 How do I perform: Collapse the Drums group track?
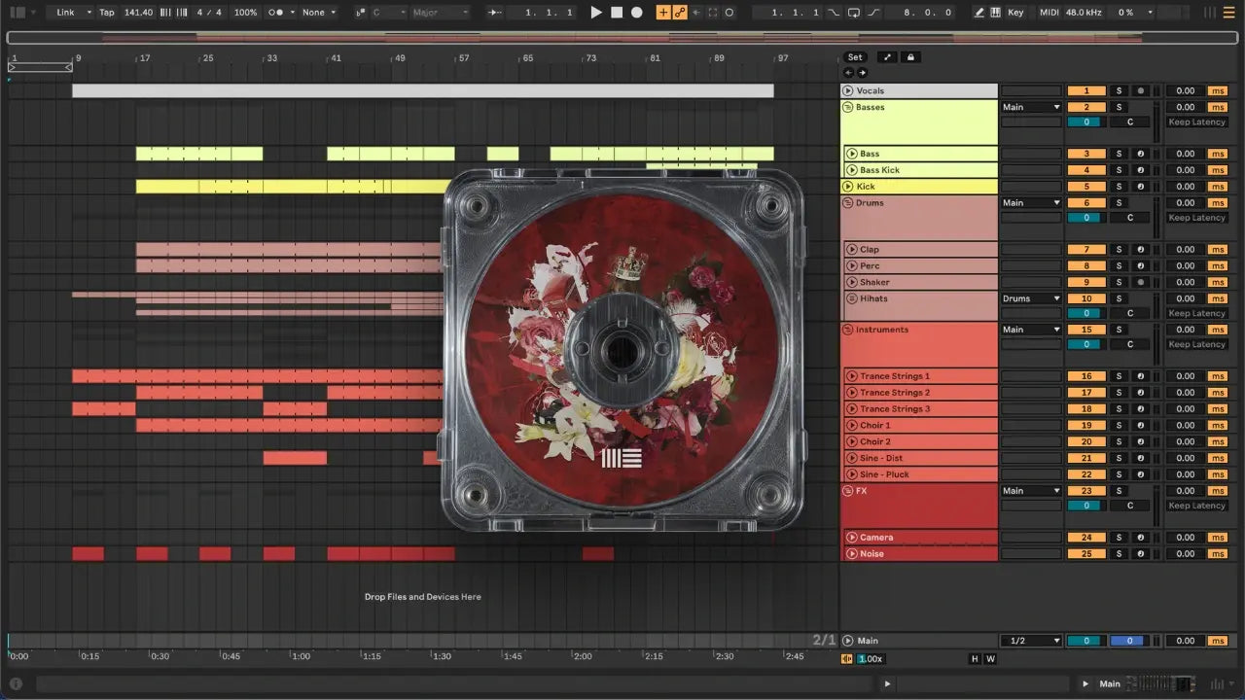click(847, 203)
